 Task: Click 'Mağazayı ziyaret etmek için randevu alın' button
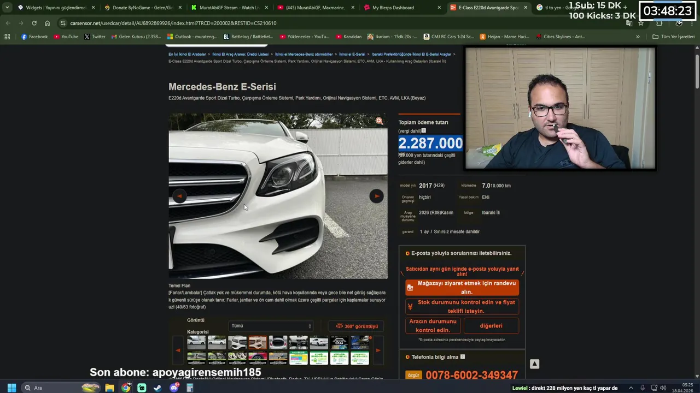462,288
